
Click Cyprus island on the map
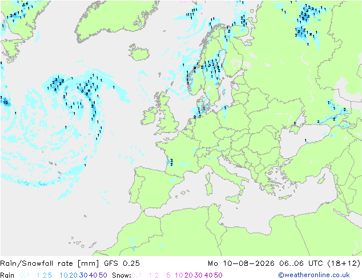coord(322,179)
